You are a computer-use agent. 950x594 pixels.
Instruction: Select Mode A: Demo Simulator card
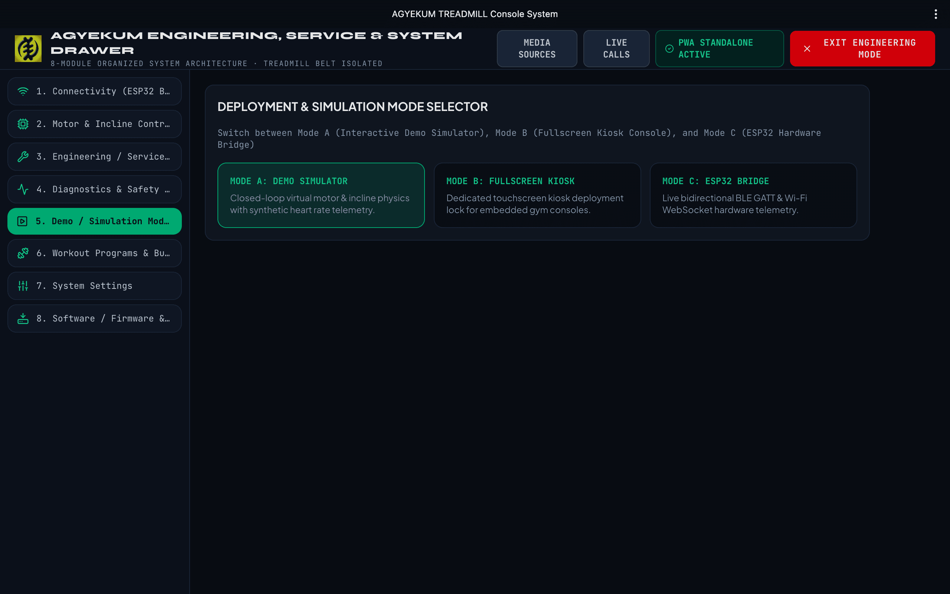click(x=321, y=195)
